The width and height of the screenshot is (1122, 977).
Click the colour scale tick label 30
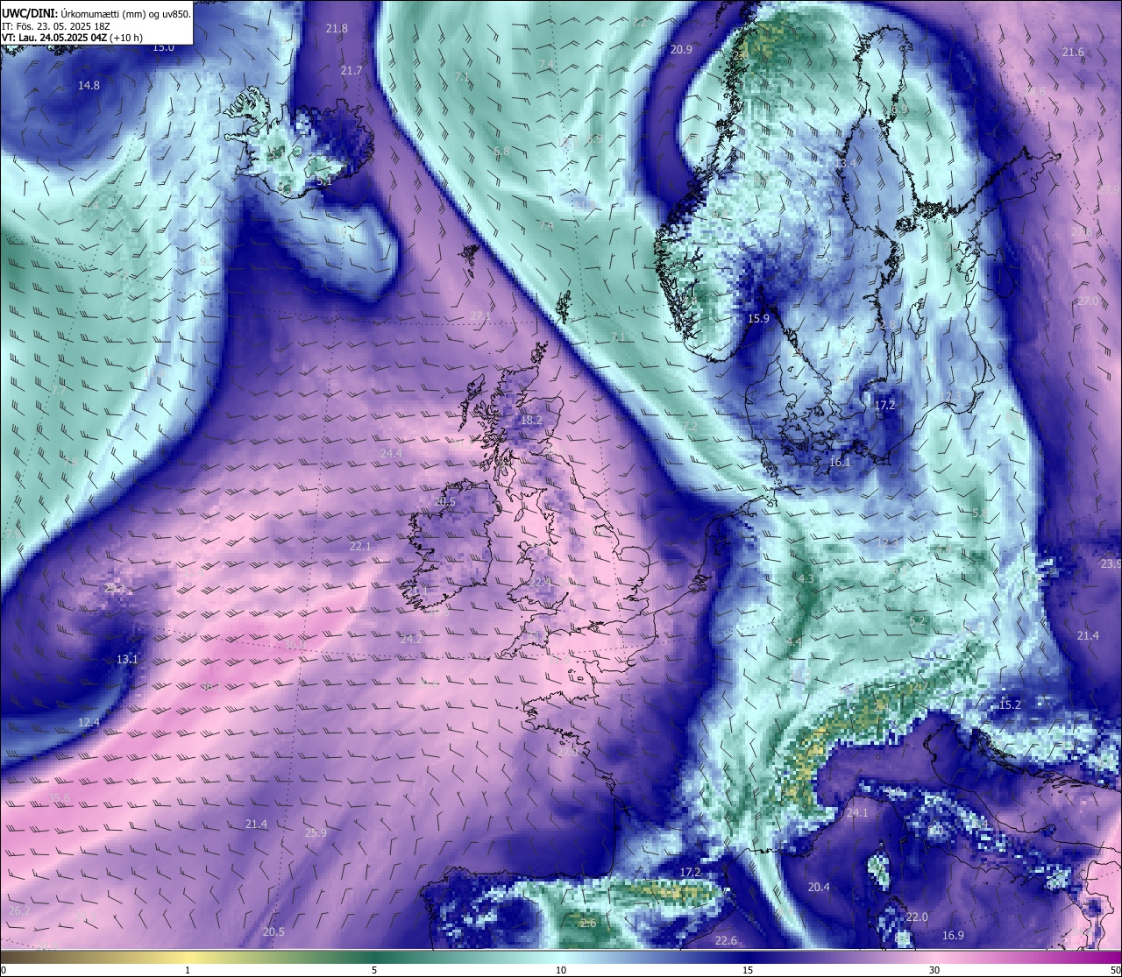click(934, 970)
